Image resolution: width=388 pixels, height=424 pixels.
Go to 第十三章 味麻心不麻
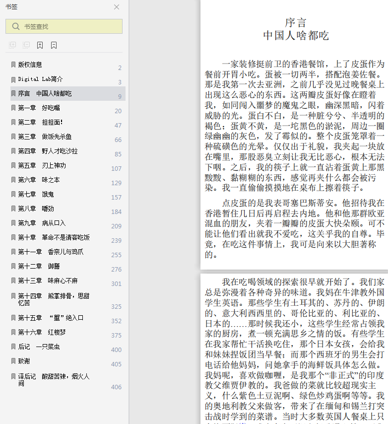(48, 281)
